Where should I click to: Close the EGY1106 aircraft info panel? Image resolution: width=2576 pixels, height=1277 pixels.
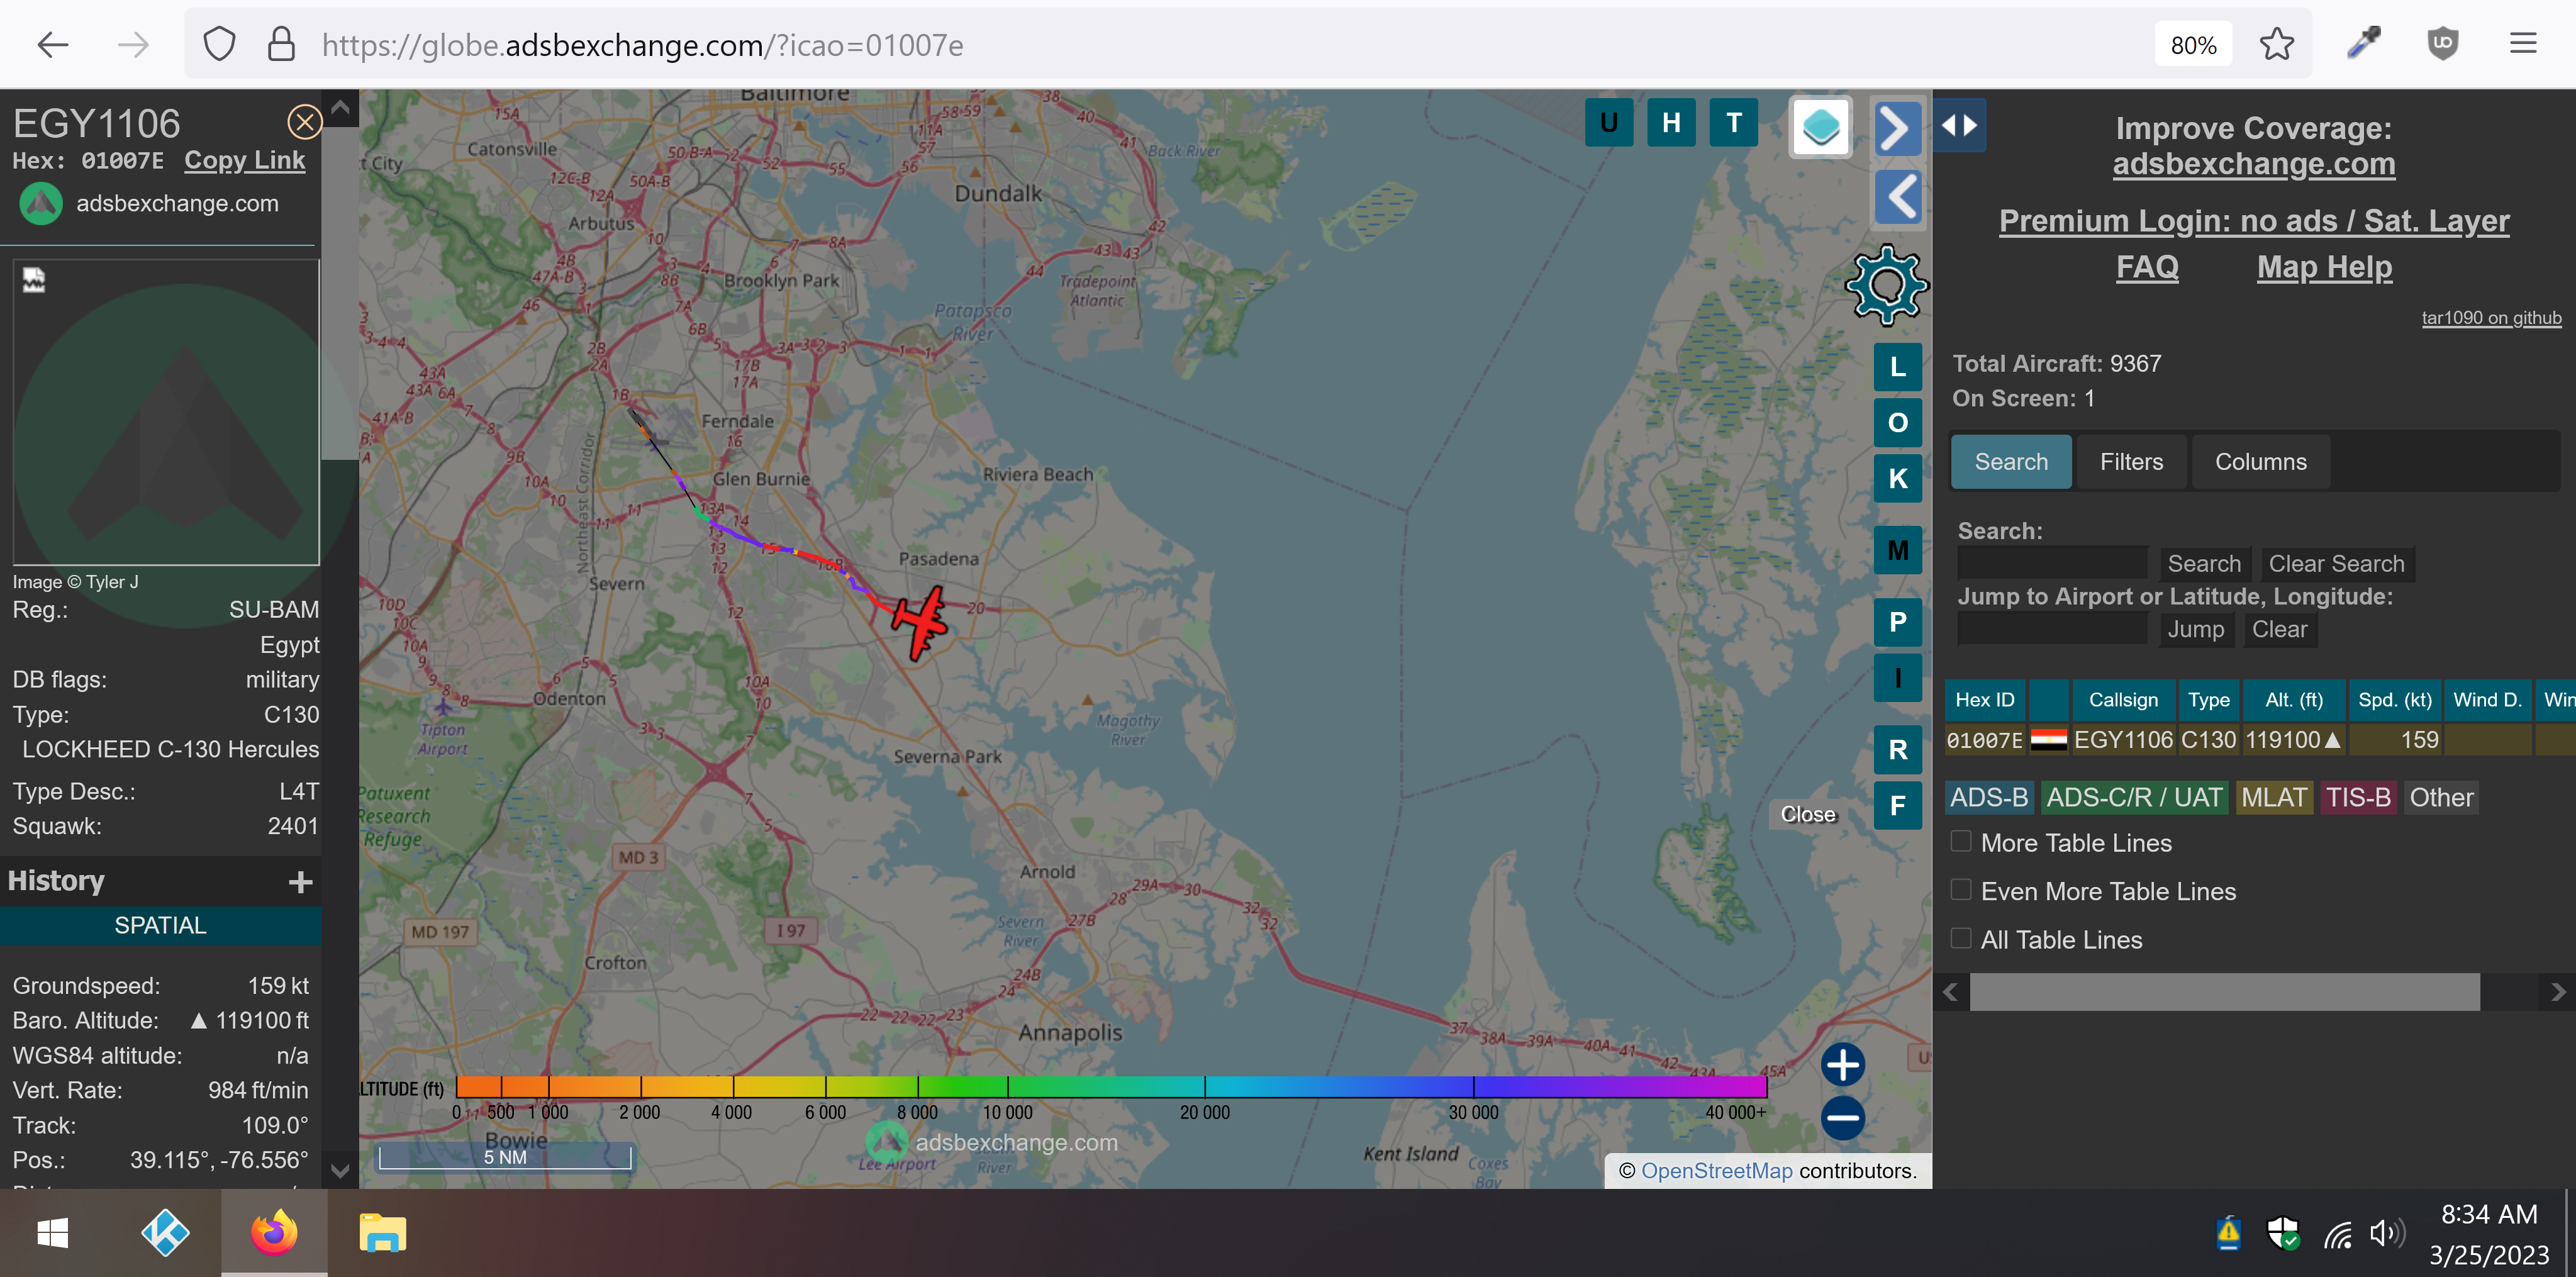(304, 122)
